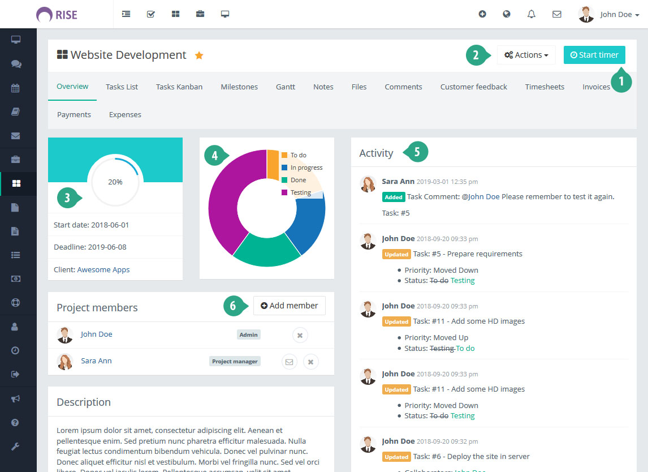Expand the Actions dropdown
This screenshot has height=472, width=648.
526,55
